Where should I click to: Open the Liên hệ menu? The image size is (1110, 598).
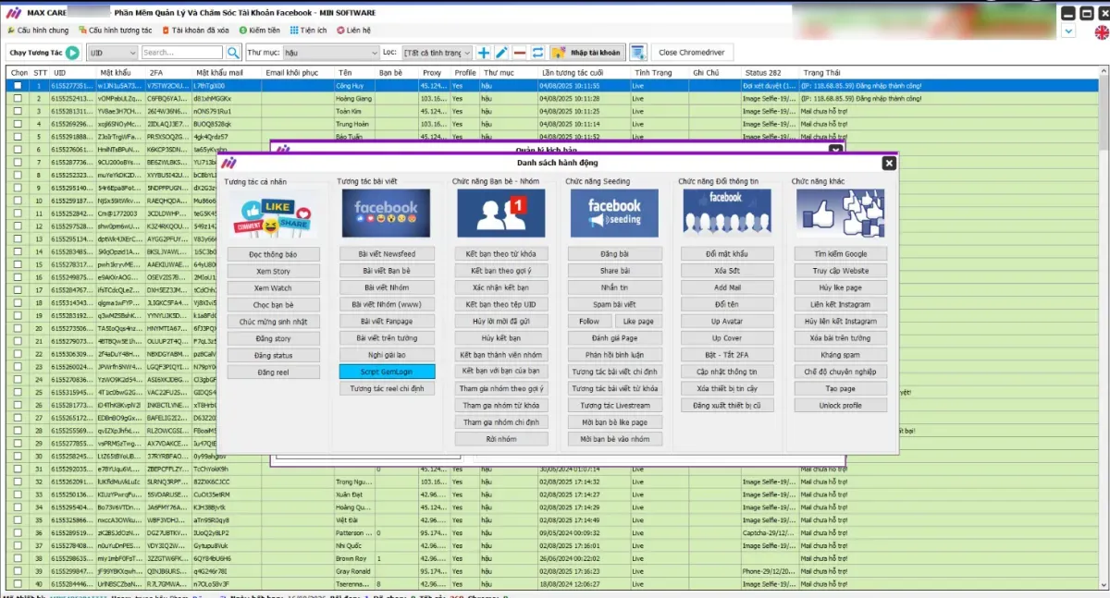coord(353,31)
